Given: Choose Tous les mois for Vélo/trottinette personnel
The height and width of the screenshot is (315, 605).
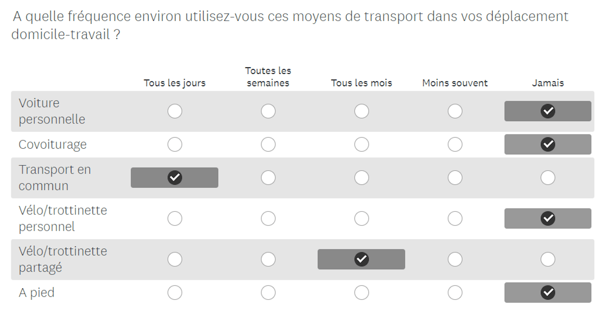Looking at the screenshot, I should click(x=361, y=218).
